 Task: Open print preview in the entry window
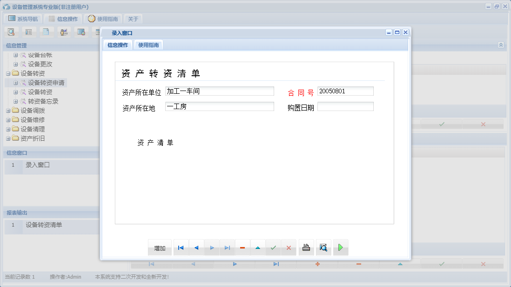(323, 248)
